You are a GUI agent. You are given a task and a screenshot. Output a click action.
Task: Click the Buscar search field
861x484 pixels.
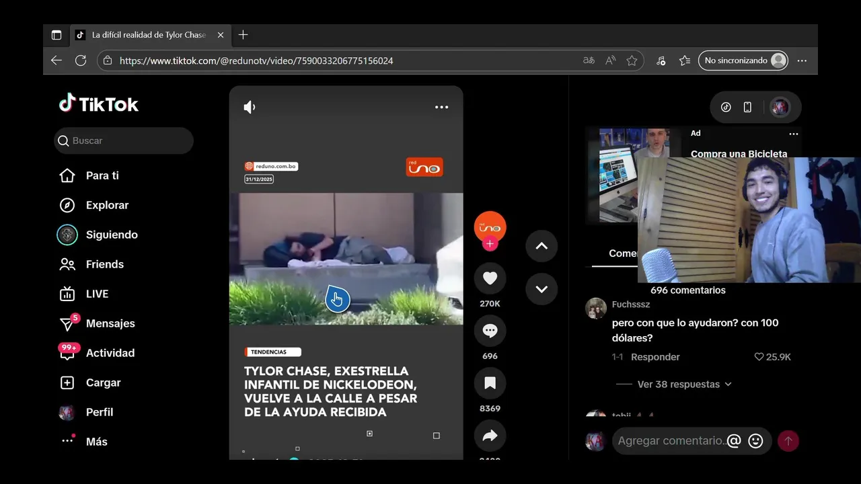(124, 140)
